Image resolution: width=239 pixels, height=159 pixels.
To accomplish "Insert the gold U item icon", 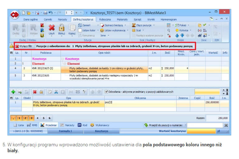I will pos(42,35).
